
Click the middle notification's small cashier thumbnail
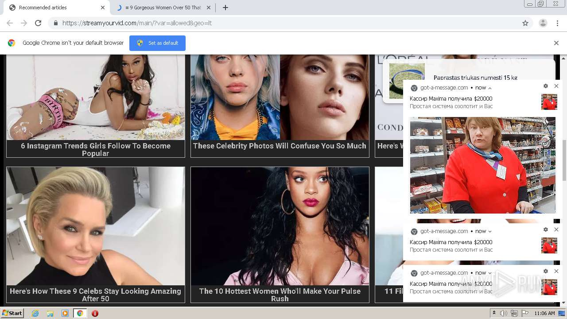549,245
